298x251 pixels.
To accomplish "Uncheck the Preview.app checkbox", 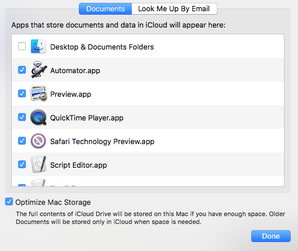I will pyautogui.click(x=22, y=93).
